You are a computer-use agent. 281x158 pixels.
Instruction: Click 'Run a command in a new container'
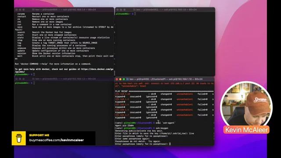point(52,25)
